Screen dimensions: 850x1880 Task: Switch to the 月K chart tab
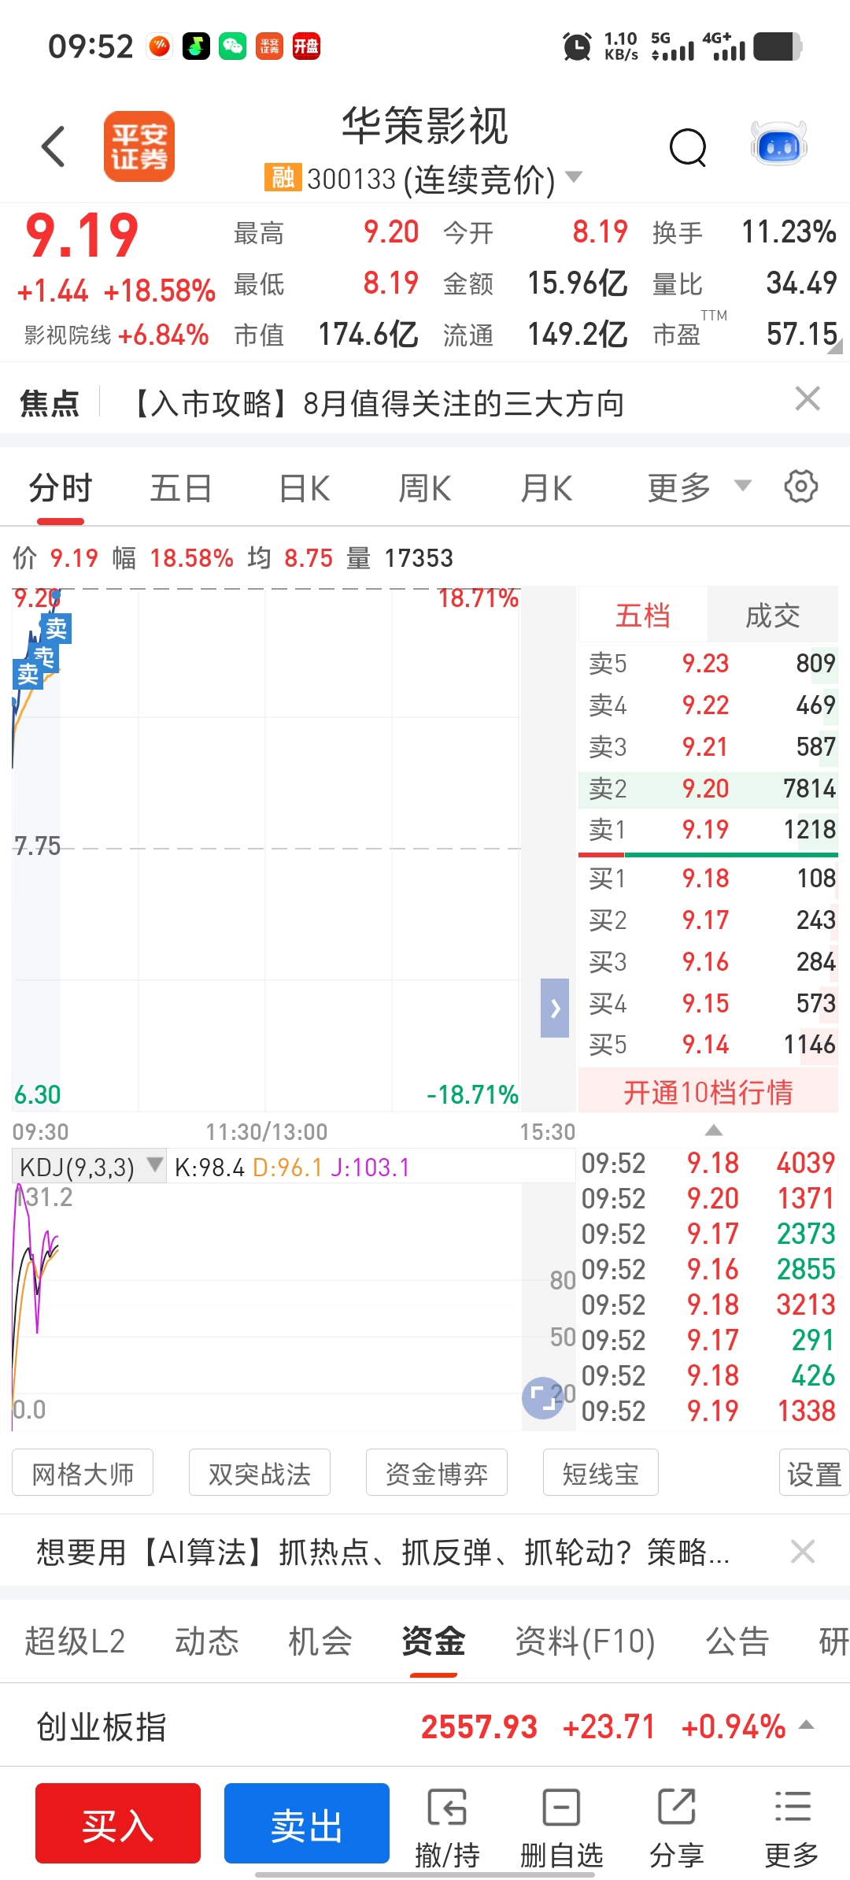[x=546, y=488]
